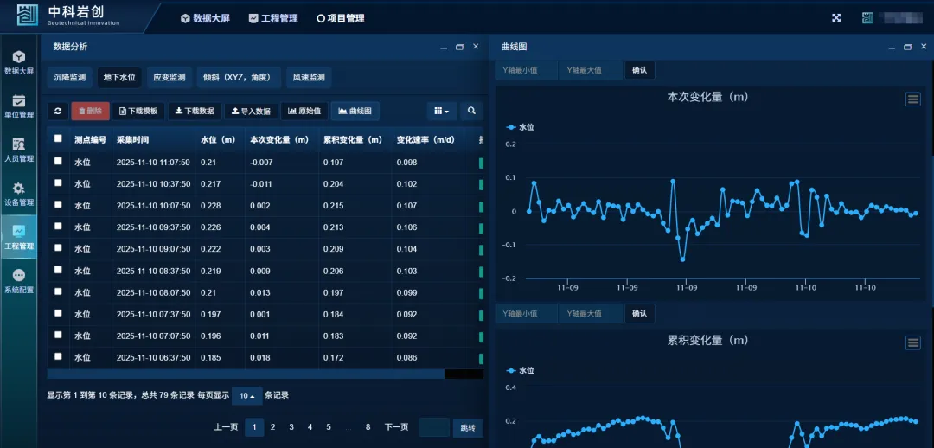Open 系统配置 sidebar icon
This screenshot has height=448, width=934.
tap(19, 280)
